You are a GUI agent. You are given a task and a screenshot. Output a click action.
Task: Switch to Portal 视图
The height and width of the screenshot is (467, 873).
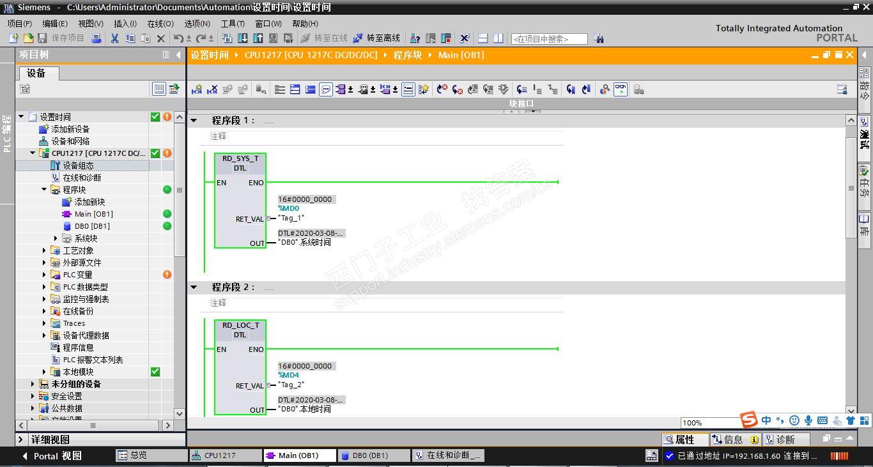(x=52, y=456)
